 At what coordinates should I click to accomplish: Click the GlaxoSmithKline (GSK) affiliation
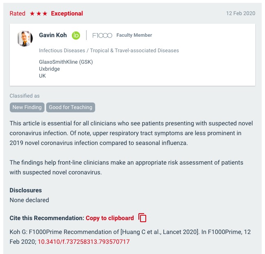click(x=66, y=62)
